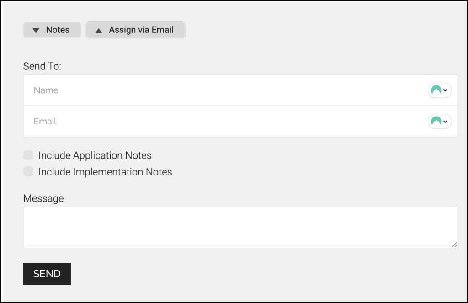Click the 'Include Implementation Notes' label text
468x303 pixels.
click(x=105, y=172)
